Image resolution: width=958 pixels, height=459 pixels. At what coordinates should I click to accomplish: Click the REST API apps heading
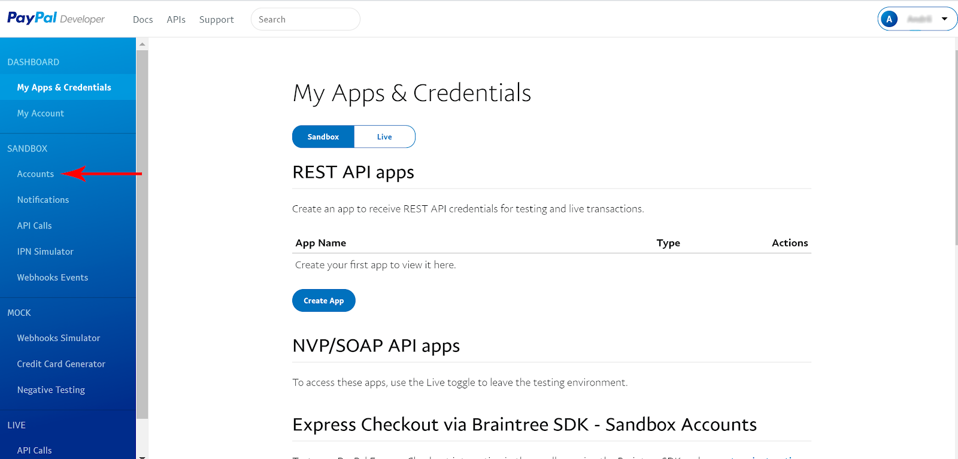(353, 172)
